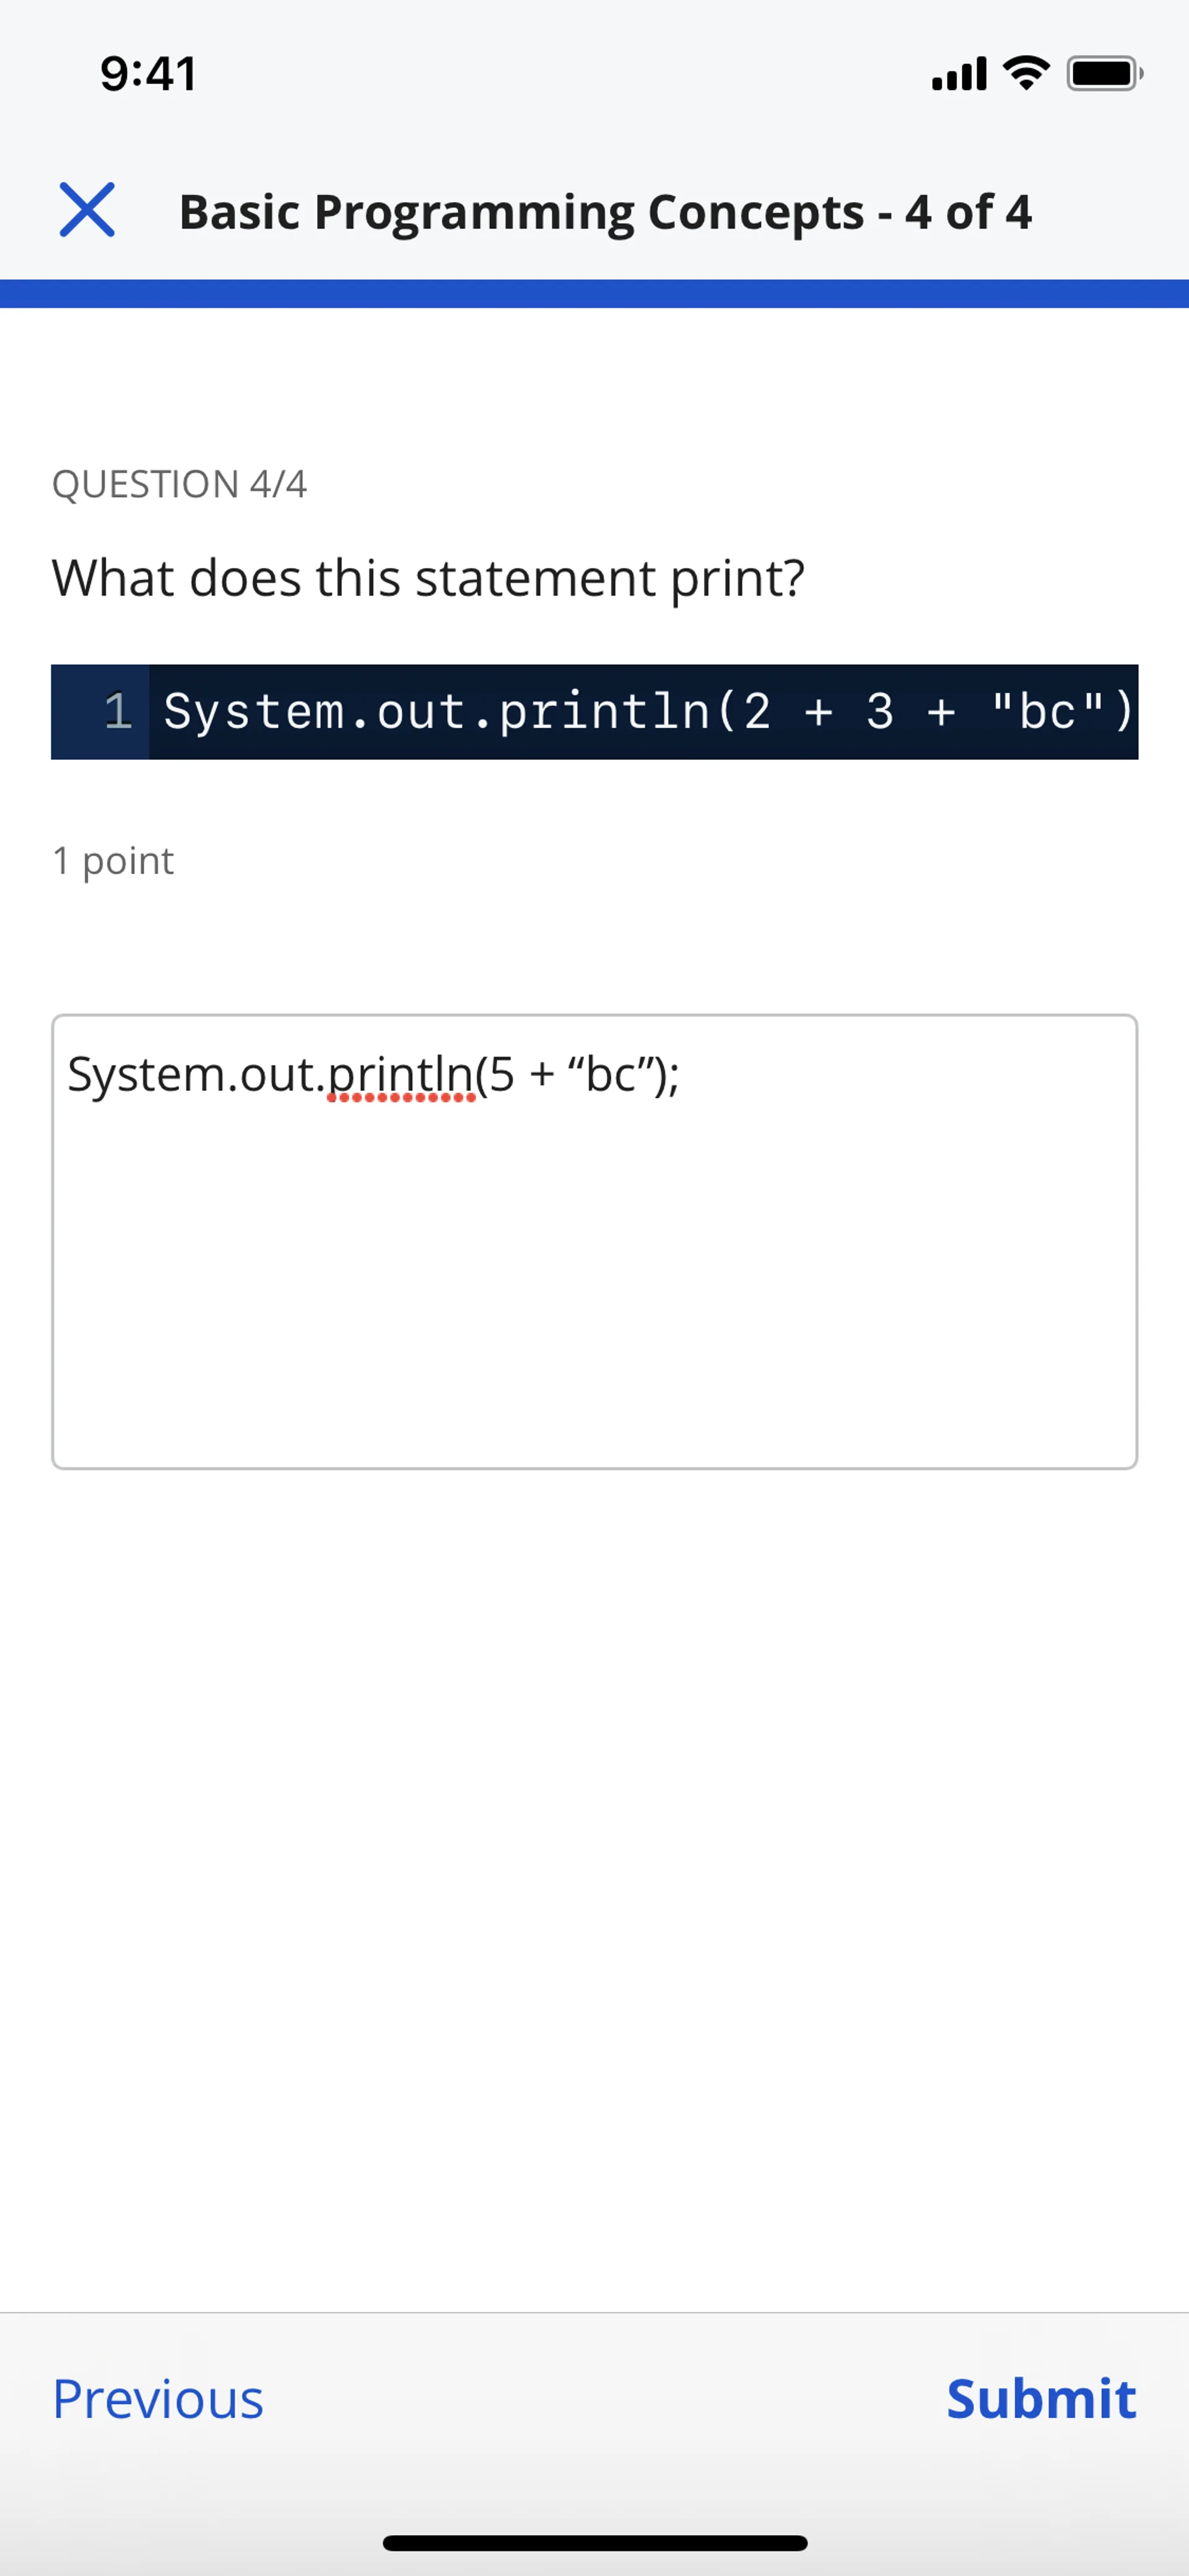The width and height of the screenshot is (1189, 2576).
Task: Tap the battery indicator icon
Action: coord(1104,73)
